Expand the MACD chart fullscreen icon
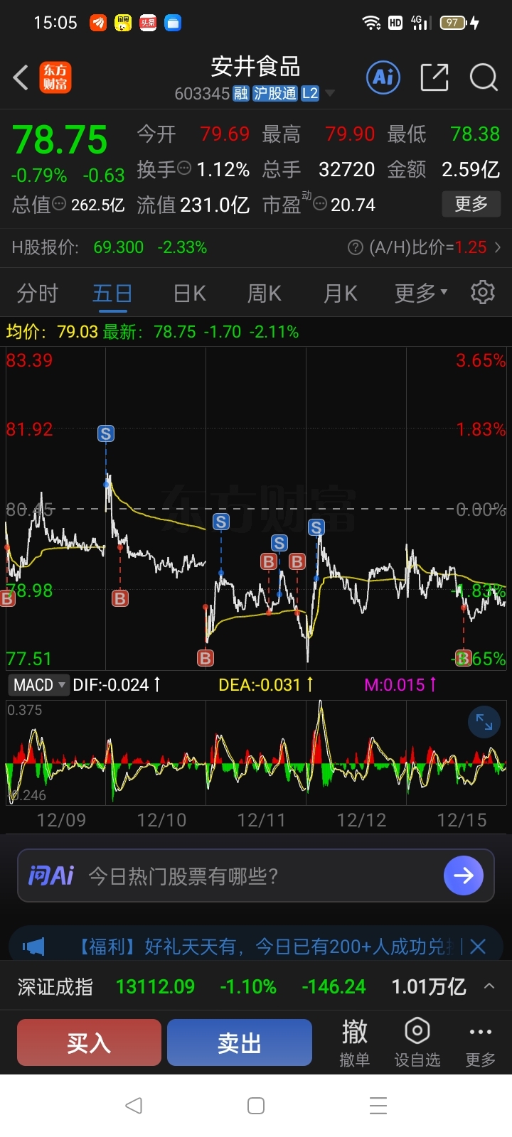The image size is (512, 1137). [x=484, y=722]
